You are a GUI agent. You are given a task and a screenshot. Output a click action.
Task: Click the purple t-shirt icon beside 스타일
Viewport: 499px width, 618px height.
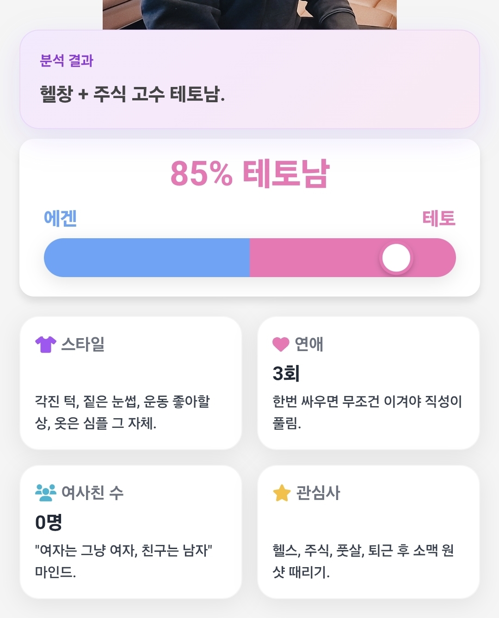pyautogui.click(x=45, y=344)
